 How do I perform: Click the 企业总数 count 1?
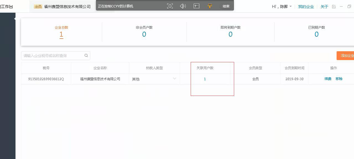pos(61,34)
